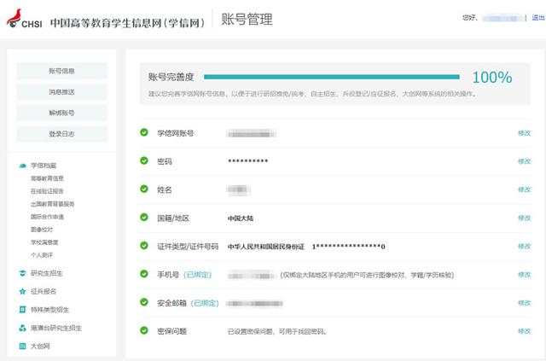Open 出国教育背景服务 in sidebar

tap(53, 204)
